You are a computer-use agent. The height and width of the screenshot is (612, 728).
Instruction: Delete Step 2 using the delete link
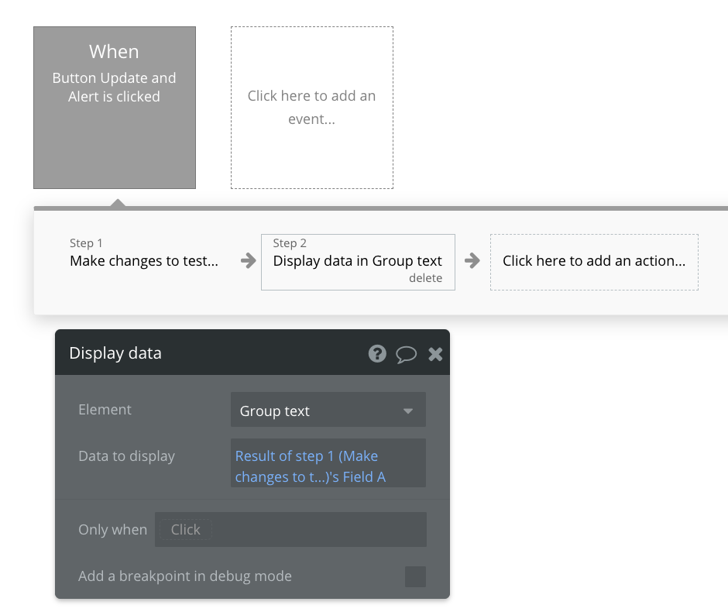coord(425,278)
